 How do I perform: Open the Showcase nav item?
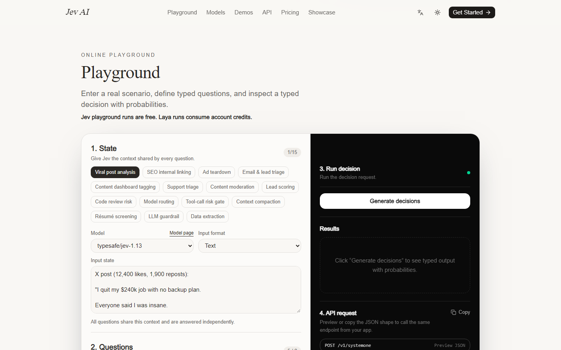(x=322, y=12)
